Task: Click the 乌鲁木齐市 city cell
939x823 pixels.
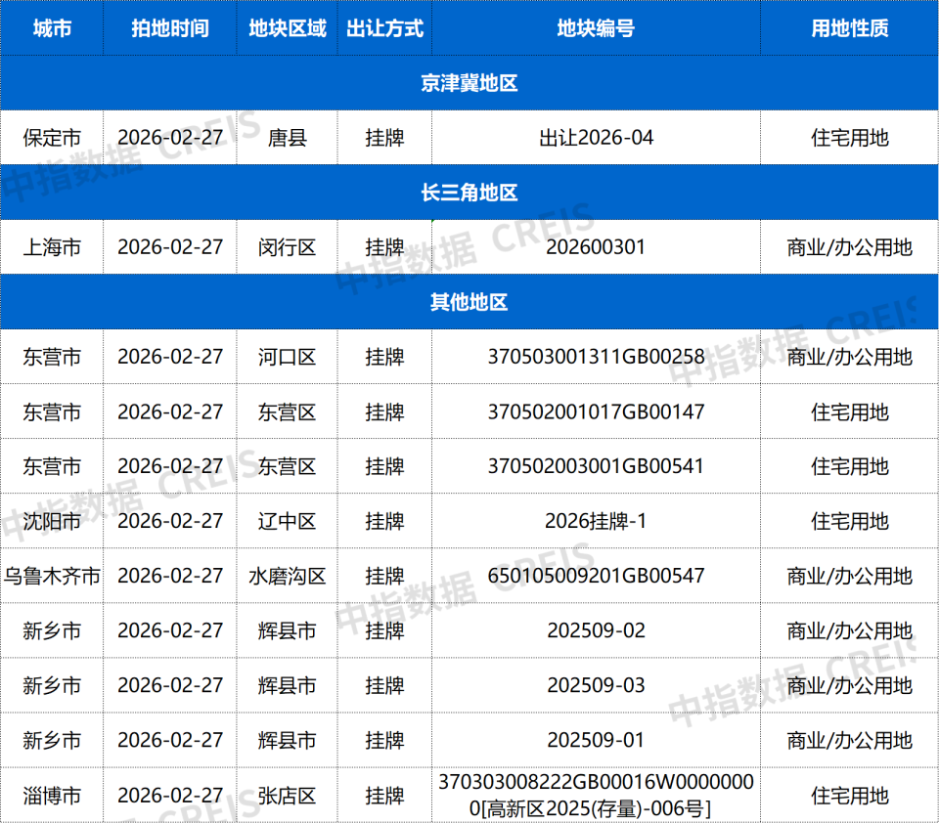Action: tap(52, 576)
